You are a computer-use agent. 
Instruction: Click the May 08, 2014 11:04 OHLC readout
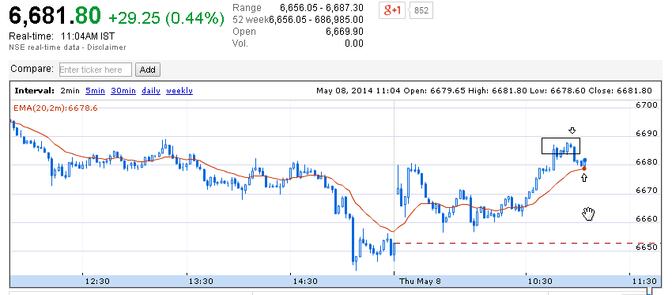(x=484, y=91)
